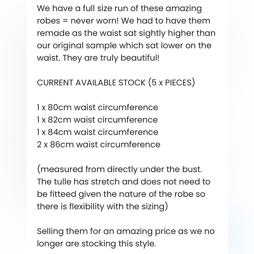Viewport: 254px width, 254px height.
Task: Click the 'They are truly beautiful!' text
Action: click(111, 58)
